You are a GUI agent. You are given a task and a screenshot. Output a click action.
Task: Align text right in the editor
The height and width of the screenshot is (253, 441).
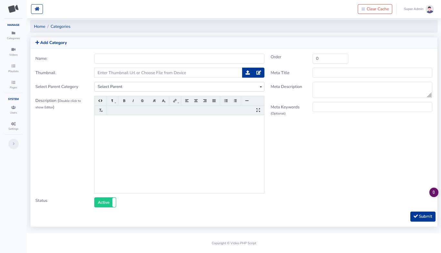[x=205, y=101]
